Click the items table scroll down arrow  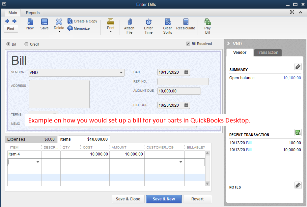coord(207,184)
